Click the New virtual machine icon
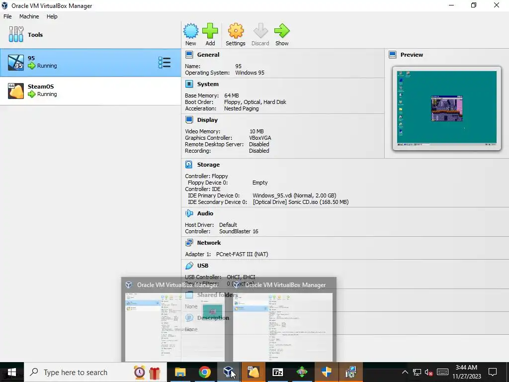 [191, 31]
